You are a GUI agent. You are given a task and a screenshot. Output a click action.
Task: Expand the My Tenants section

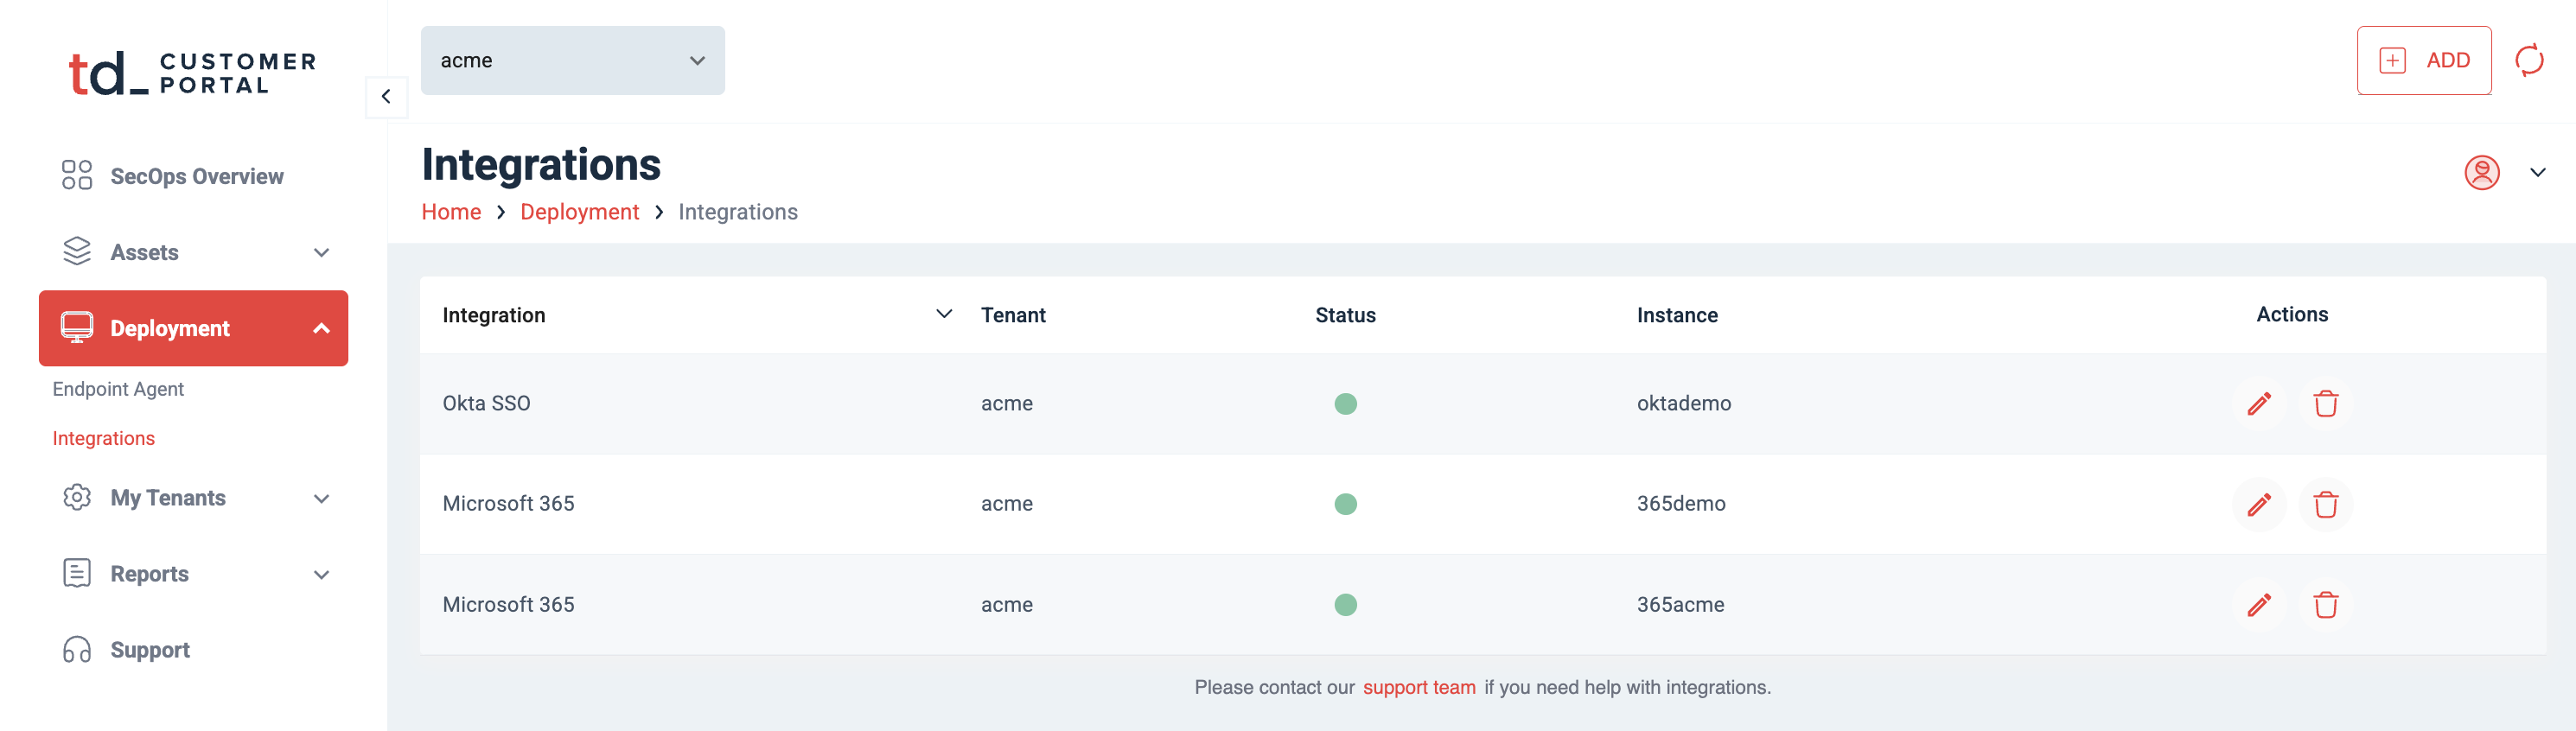tap(321, 498)
